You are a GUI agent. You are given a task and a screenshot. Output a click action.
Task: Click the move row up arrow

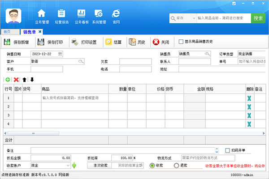click(x=24, y=79)
